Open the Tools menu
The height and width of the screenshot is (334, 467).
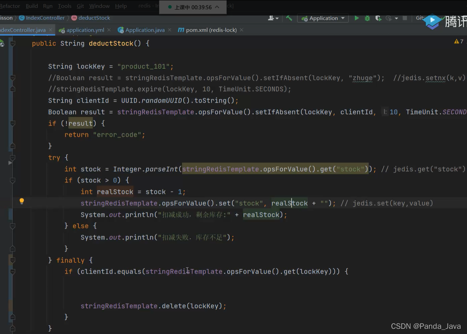65,6
